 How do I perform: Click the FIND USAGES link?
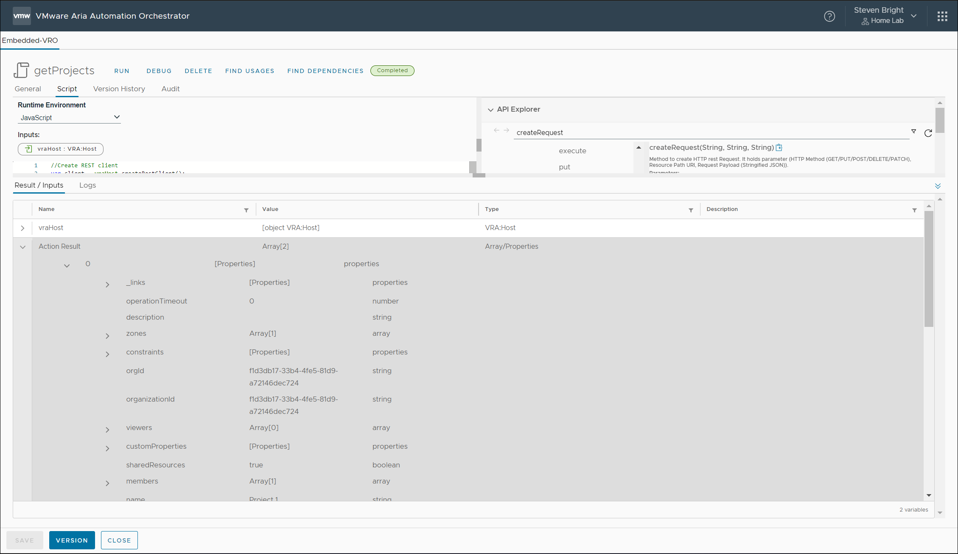(x=249, y=71)
